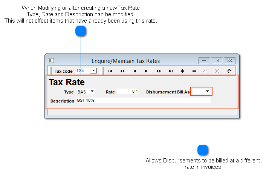Click the refresh icon in the toolbar
266x176 pixels.
pos(229,71)
